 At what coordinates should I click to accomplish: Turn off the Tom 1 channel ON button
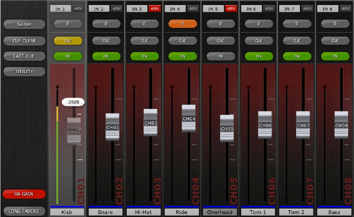click(259, 57)
